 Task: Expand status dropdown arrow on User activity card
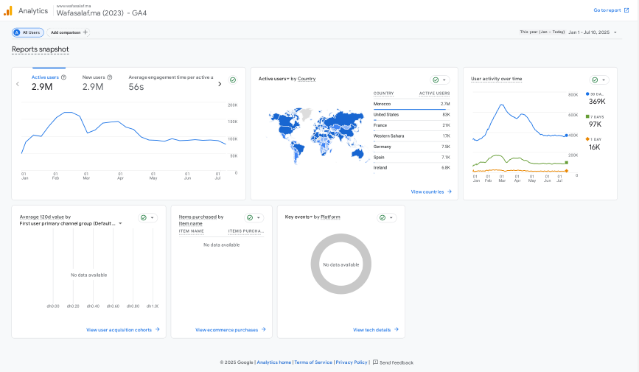604,80
